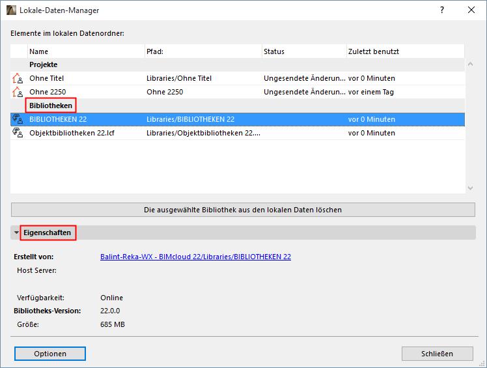
Task: Click path cell Libraries/BIBLIOTHEKEN 22
Action: point(190,119)
